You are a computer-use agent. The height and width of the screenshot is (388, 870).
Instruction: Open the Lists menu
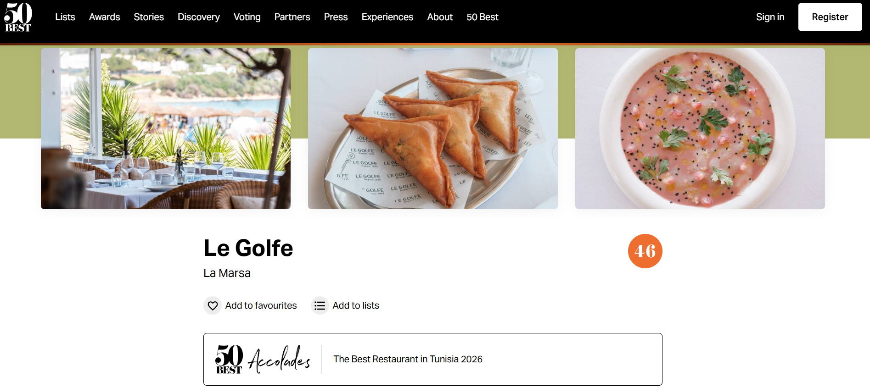point(65,17)
